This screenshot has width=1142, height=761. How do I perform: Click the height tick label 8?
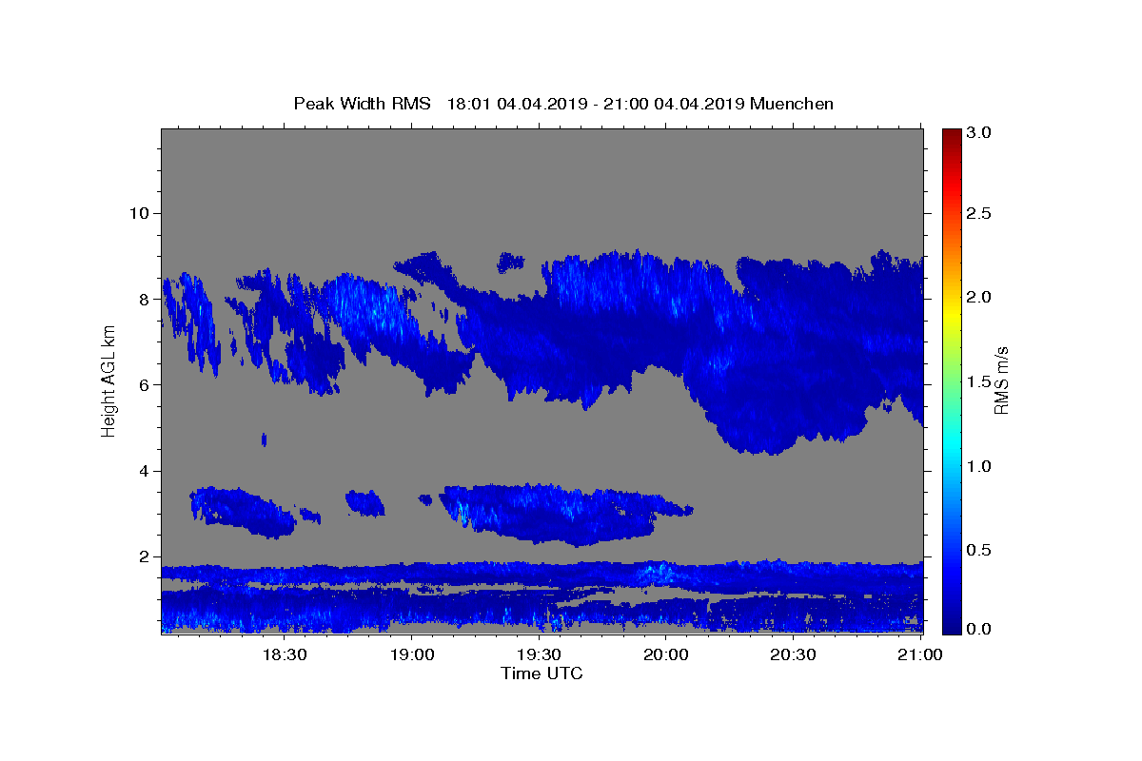tap(143, 299)
